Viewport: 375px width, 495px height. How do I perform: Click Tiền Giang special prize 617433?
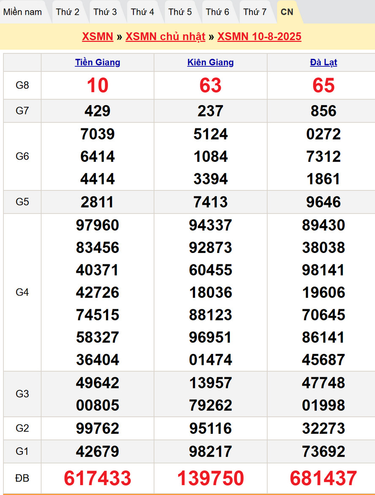tap(98, 479)
